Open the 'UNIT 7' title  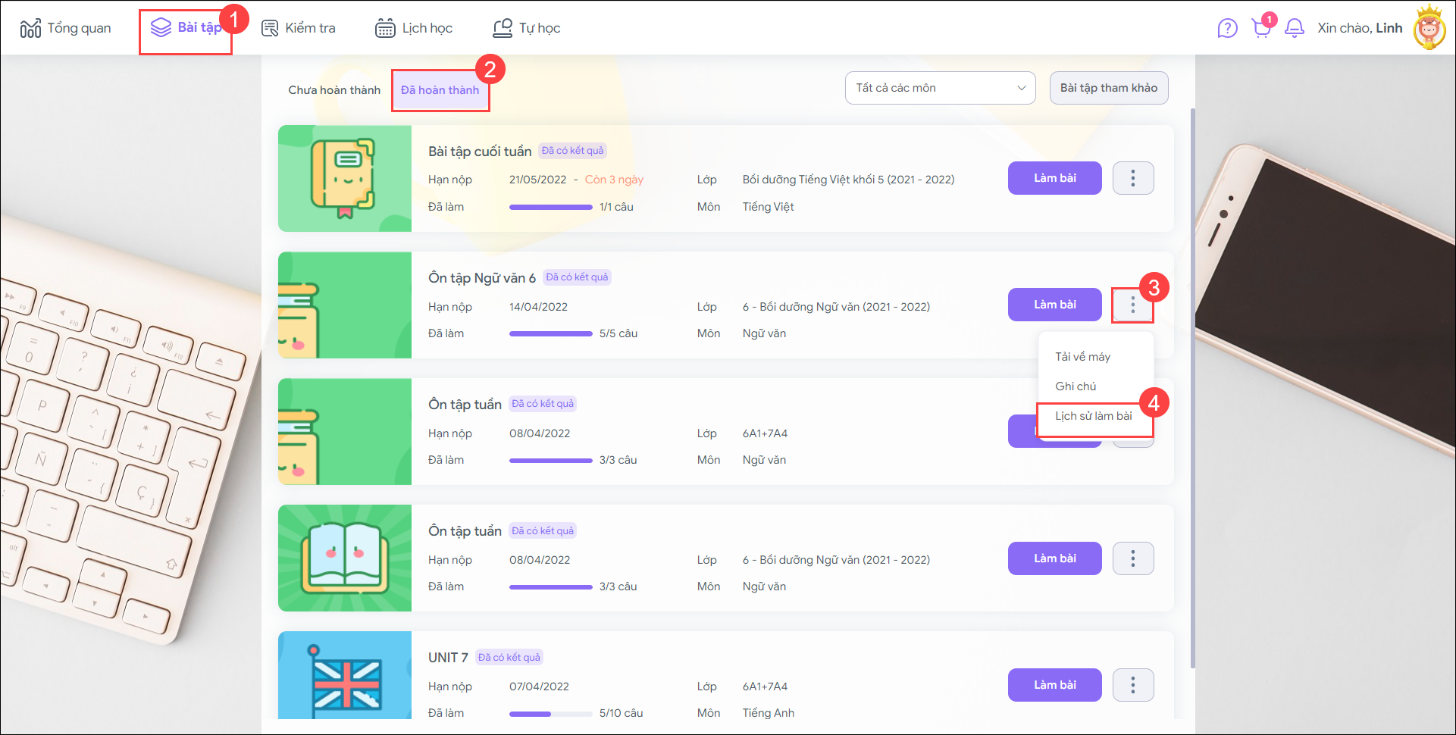(x=448, y=658)
